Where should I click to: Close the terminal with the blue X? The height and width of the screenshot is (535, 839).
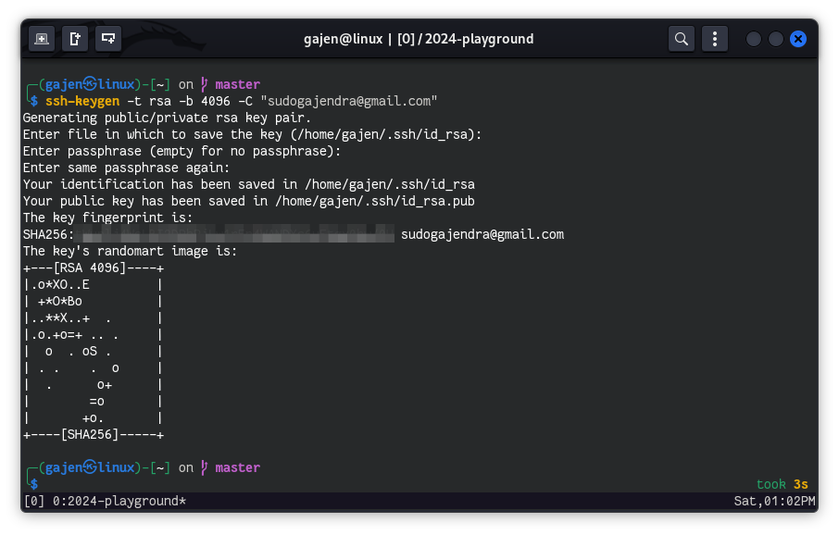(798, 39)
